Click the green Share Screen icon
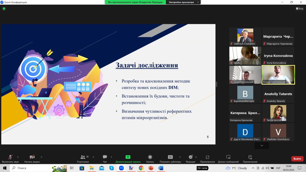Screen dimensions: 306x172 [128, 157]
